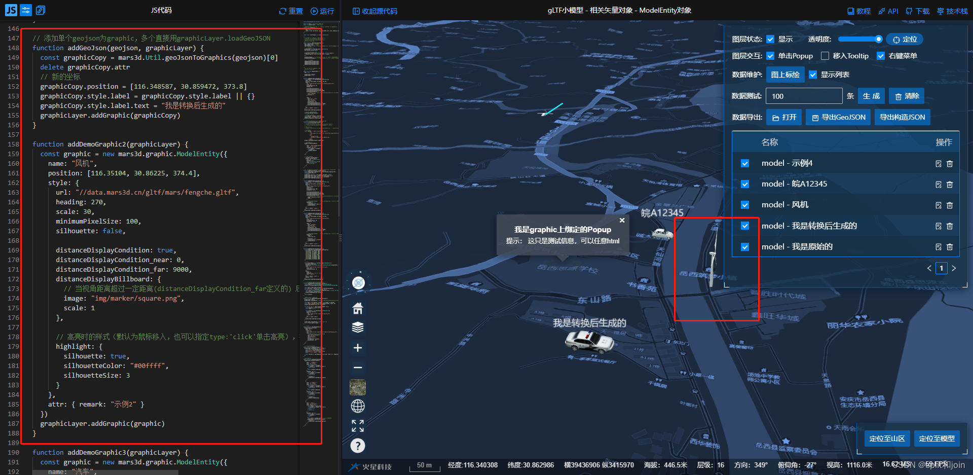Viewport: 973px width, 475px height.
Task: Enable the 移入Tooltip checkbox
Action: tap(825, 56)
